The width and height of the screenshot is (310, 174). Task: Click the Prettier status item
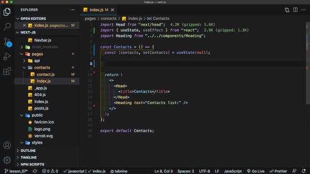tap(279, 171)
